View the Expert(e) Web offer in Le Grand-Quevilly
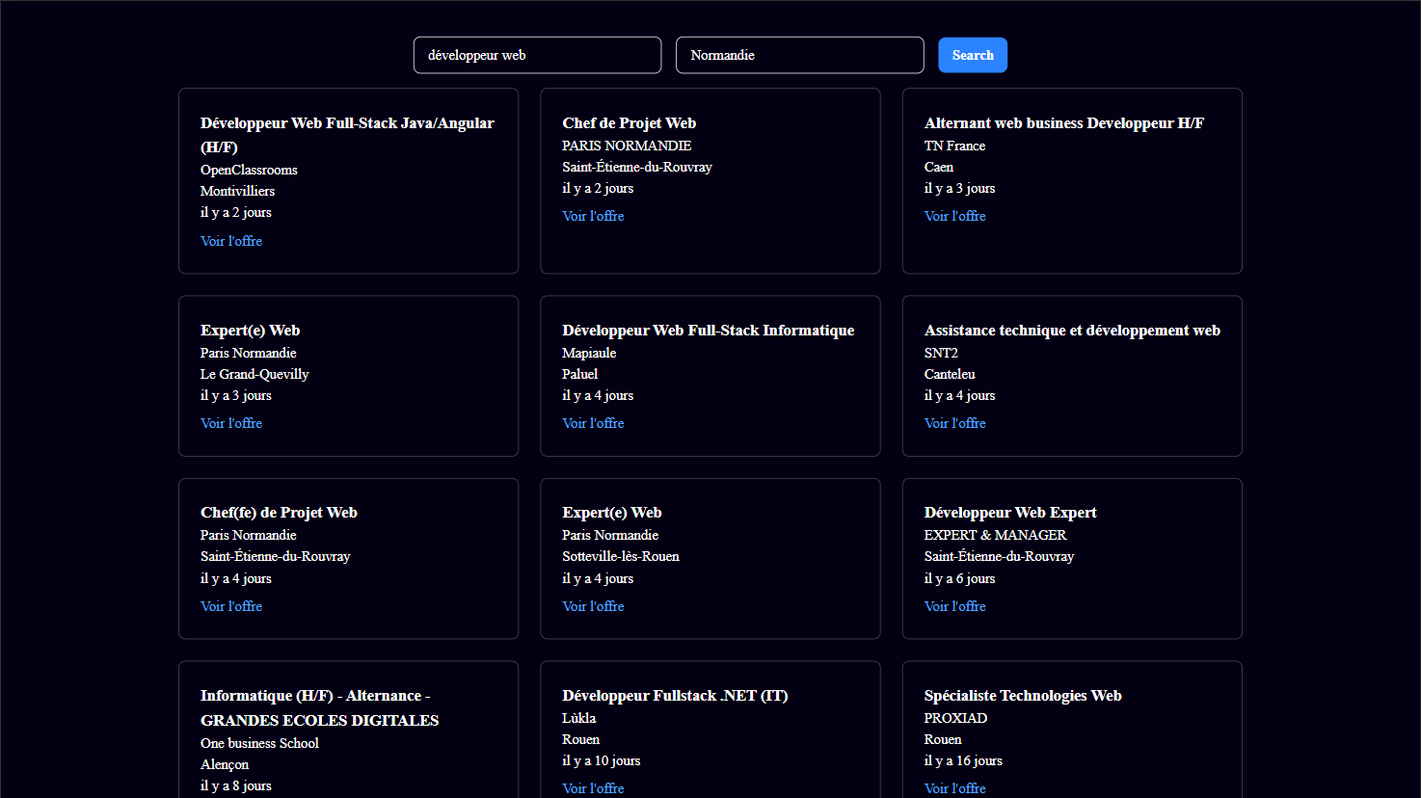The width and height of the screenshot is (1421, 798). [231, 423]
